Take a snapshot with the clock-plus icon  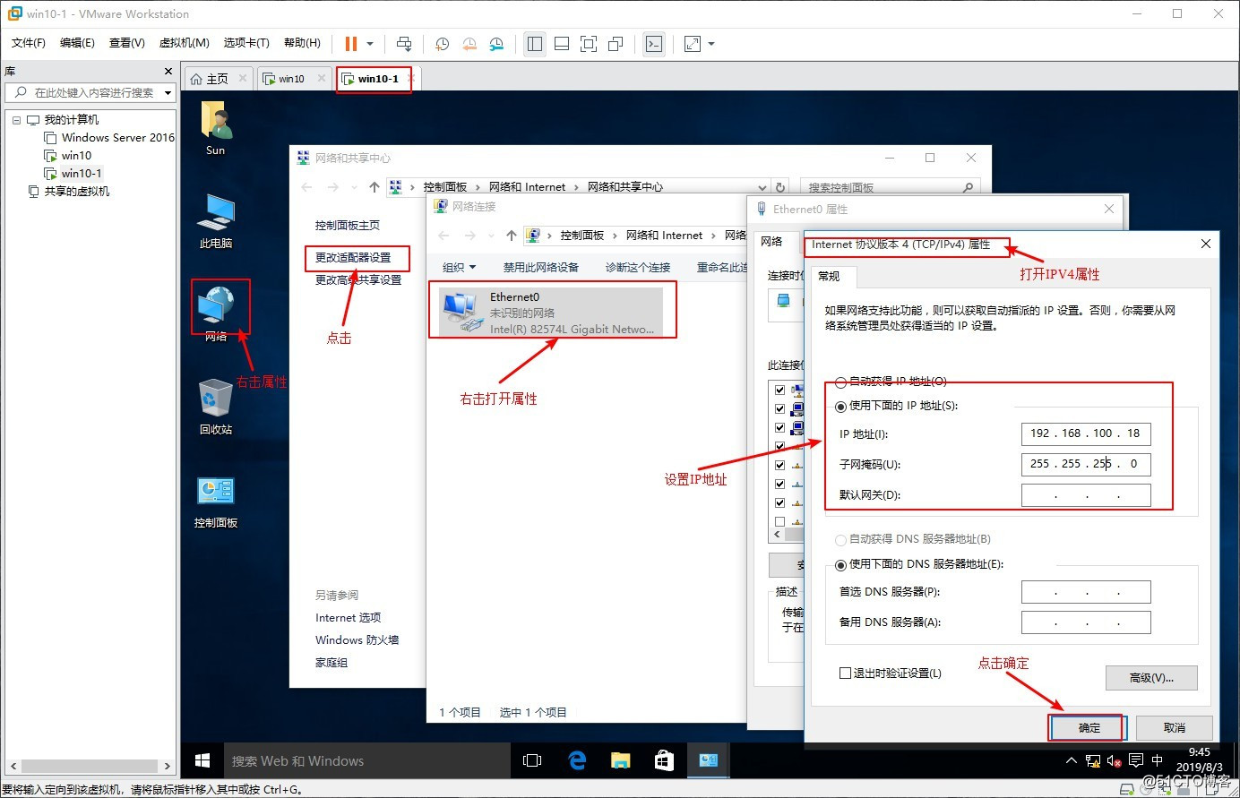click(x=442, y=43)
